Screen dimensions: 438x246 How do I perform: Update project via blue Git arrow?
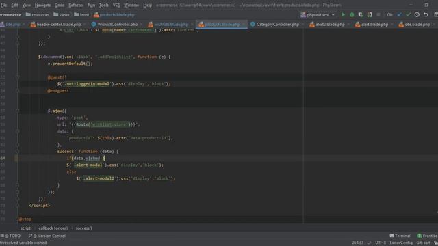click(x=399, y=15)
